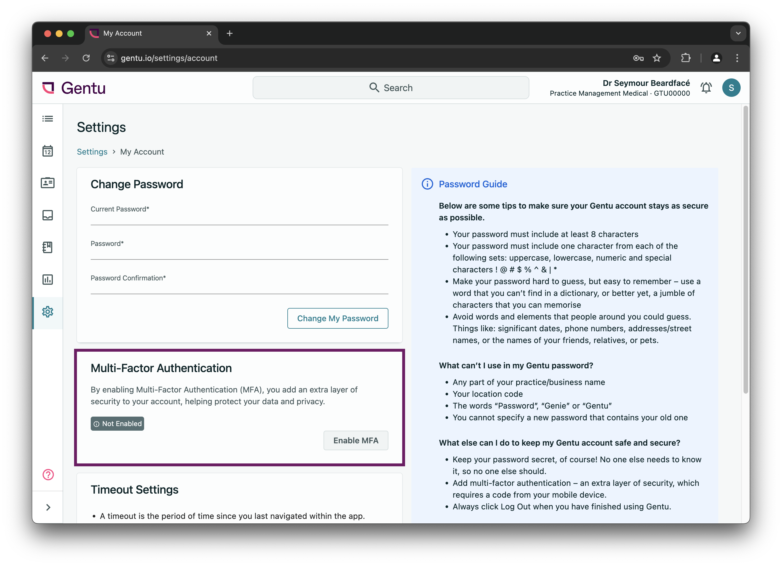This screenshot has width=782, height=566.
Task: Open the address book ledger icon
Action: (48, 247)
